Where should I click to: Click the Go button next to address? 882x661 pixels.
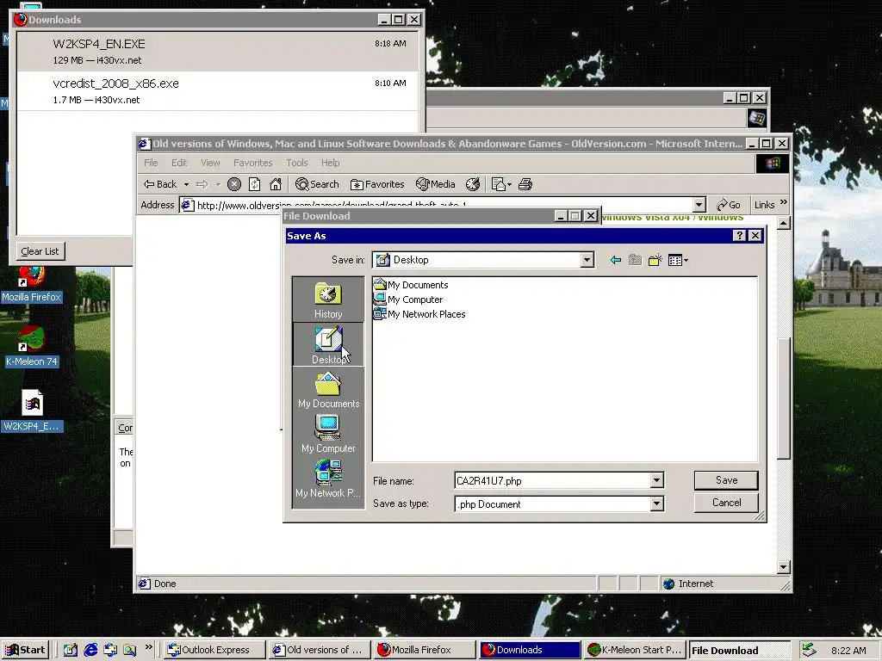[x=729, y=205]
